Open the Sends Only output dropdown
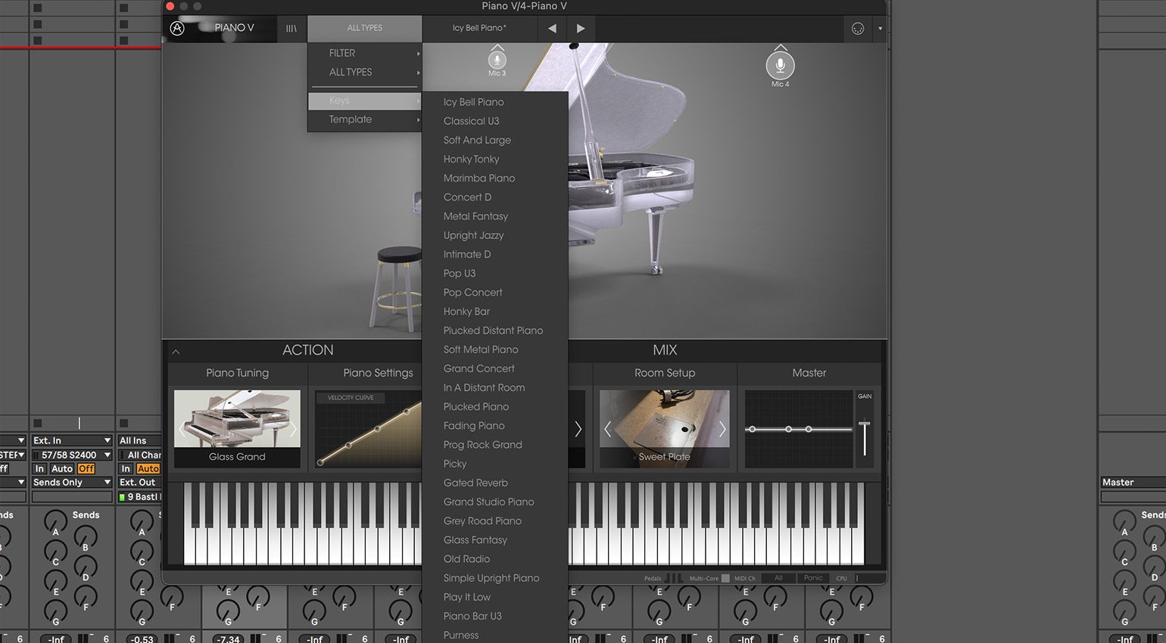The width and height of the screenshot is (1166, 643). (x=72, y=482)
